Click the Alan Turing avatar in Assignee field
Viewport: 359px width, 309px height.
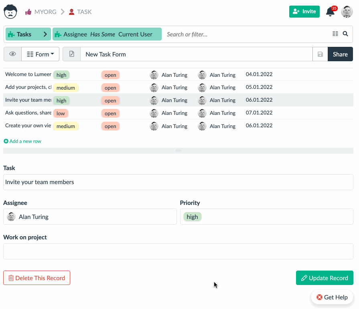pyautogui.click(x=11, y=217)
